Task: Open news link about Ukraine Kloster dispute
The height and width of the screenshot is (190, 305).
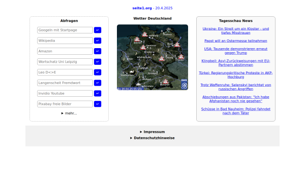Action: pyautogui.click(x=236, y=30)
